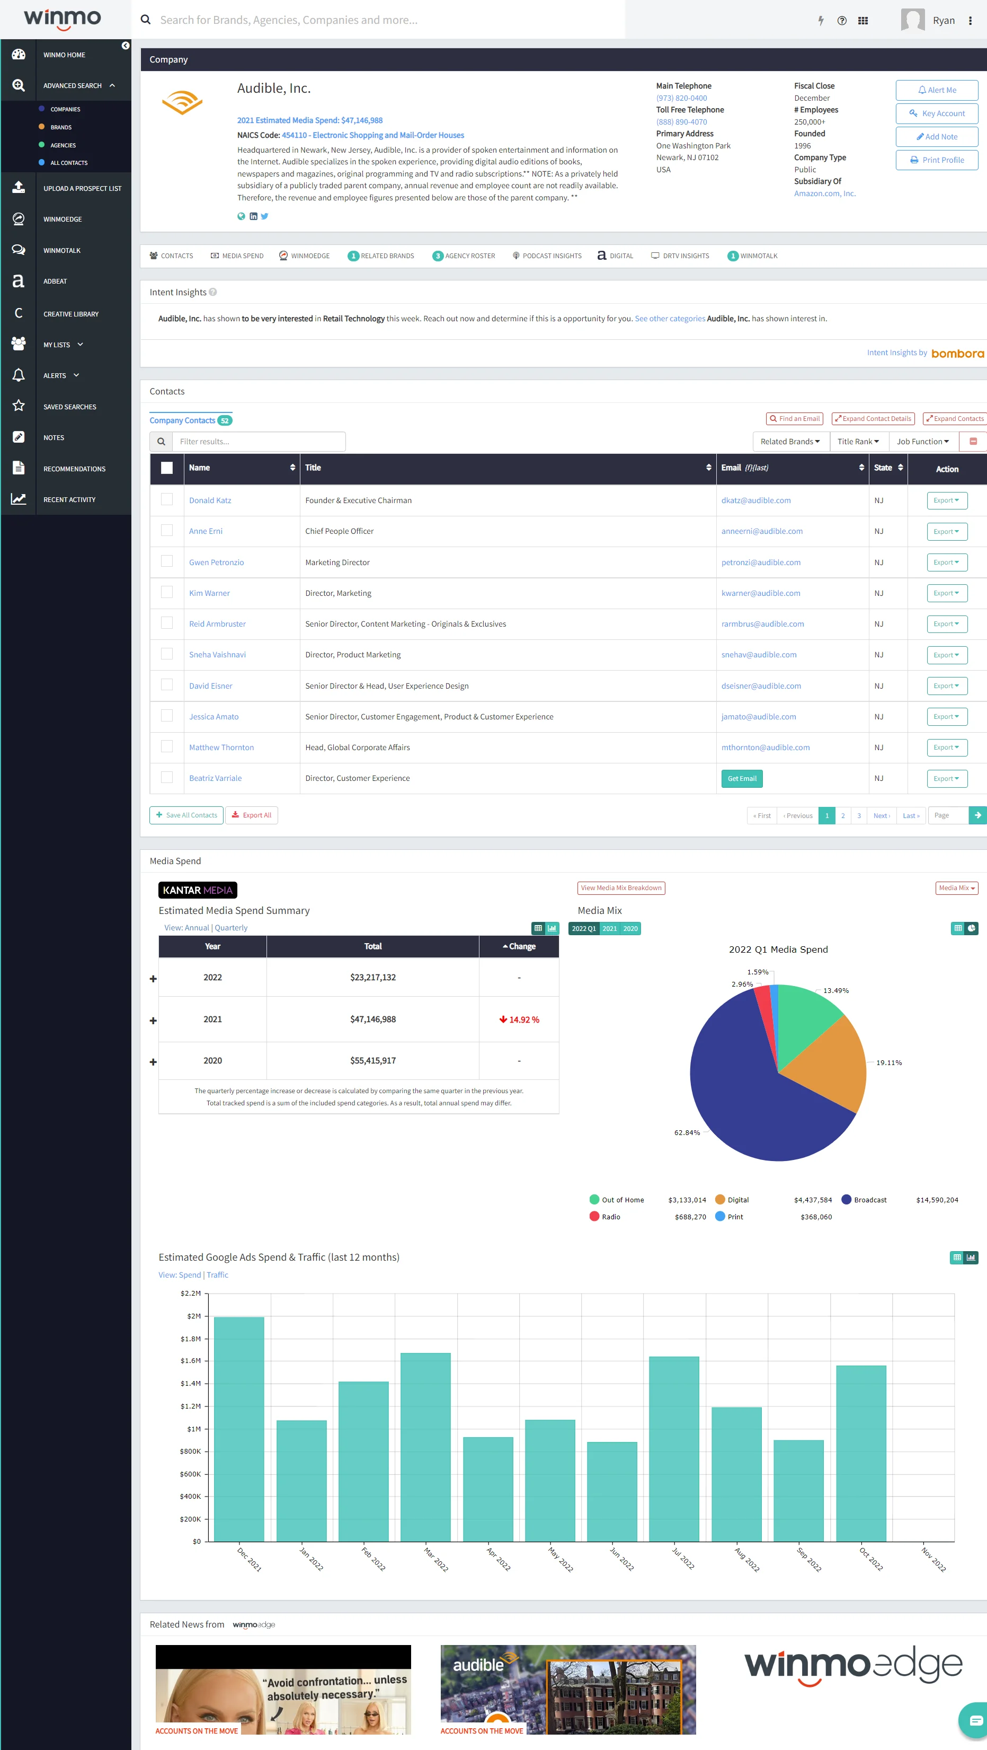The image size is (987, 1750).
Task: Check the box for Beatriz Varriale
Action: (166, 777)
